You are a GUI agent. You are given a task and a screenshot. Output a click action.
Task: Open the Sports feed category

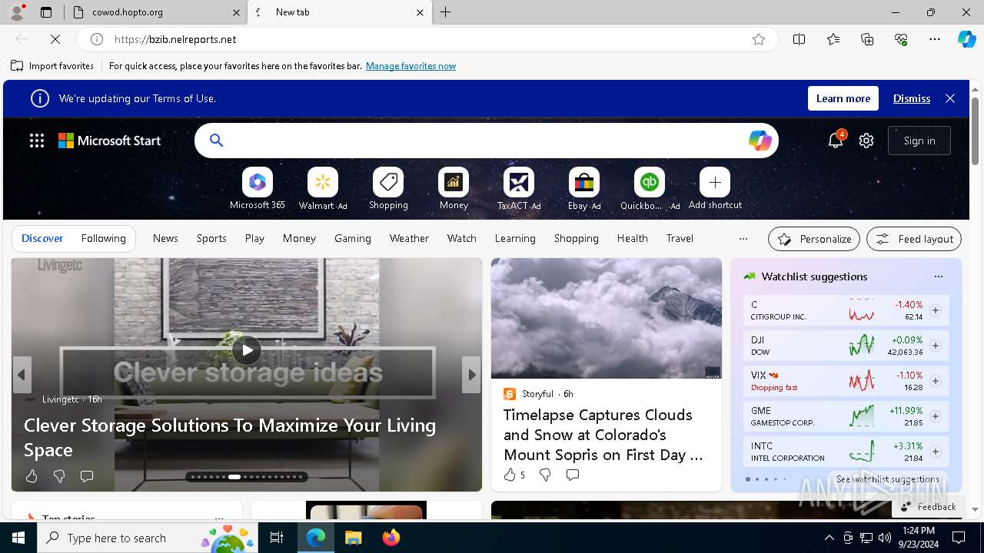pyautogui.click(x=211, y=238)
